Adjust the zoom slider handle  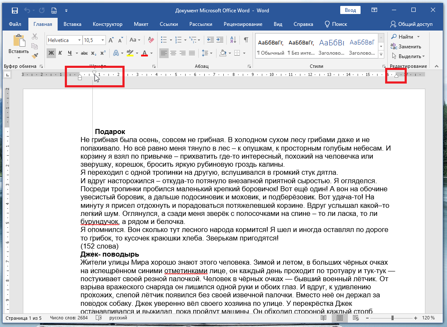point(392,318)
